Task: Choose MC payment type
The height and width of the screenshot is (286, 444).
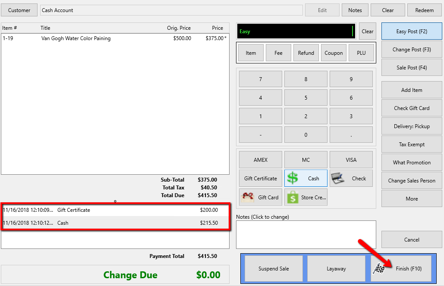Action: pyautogui.click(x=306, y=160)
